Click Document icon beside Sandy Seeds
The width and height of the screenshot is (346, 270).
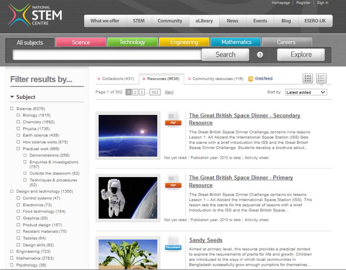(x=173, y=244)
